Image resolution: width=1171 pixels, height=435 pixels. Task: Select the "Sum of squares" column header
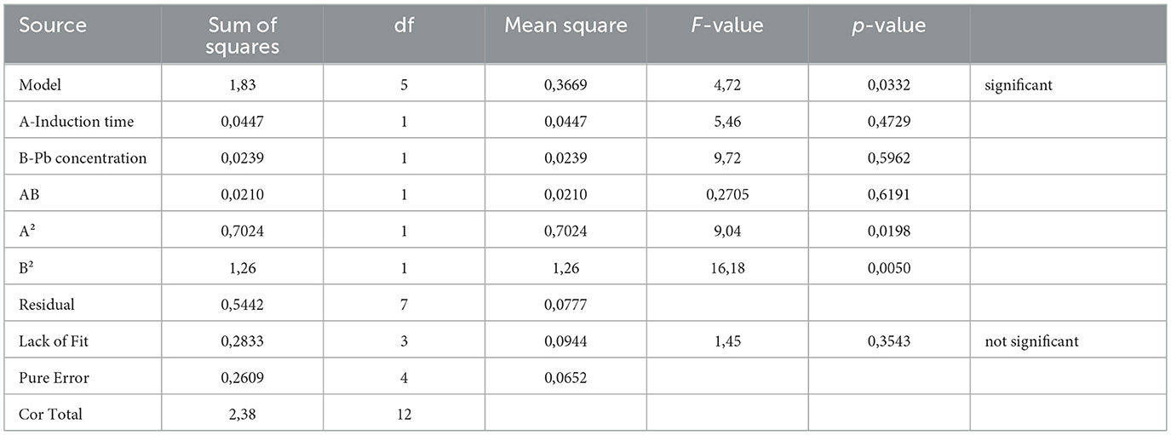(x=242, y=36)
